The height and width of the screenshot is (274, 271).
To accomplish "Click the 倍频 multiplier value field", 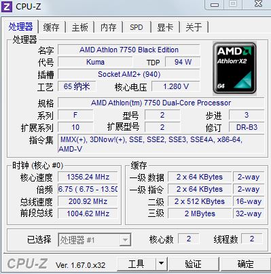I will tap(88, 189).
